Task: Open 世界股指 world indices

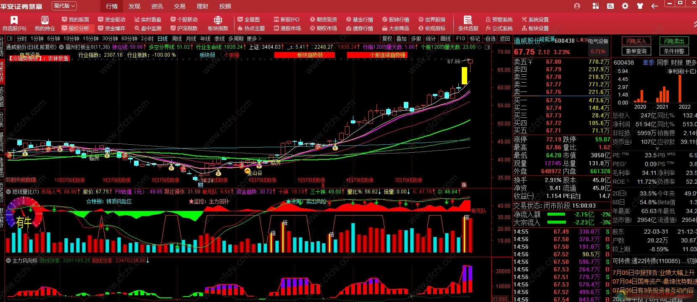Action: click(x=431, y=20)
